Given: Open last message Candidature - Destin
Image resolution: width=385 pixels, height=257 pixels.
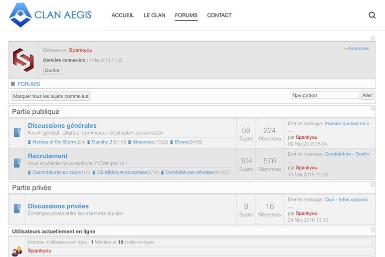Looking at the screenshot, I should 347,154.
